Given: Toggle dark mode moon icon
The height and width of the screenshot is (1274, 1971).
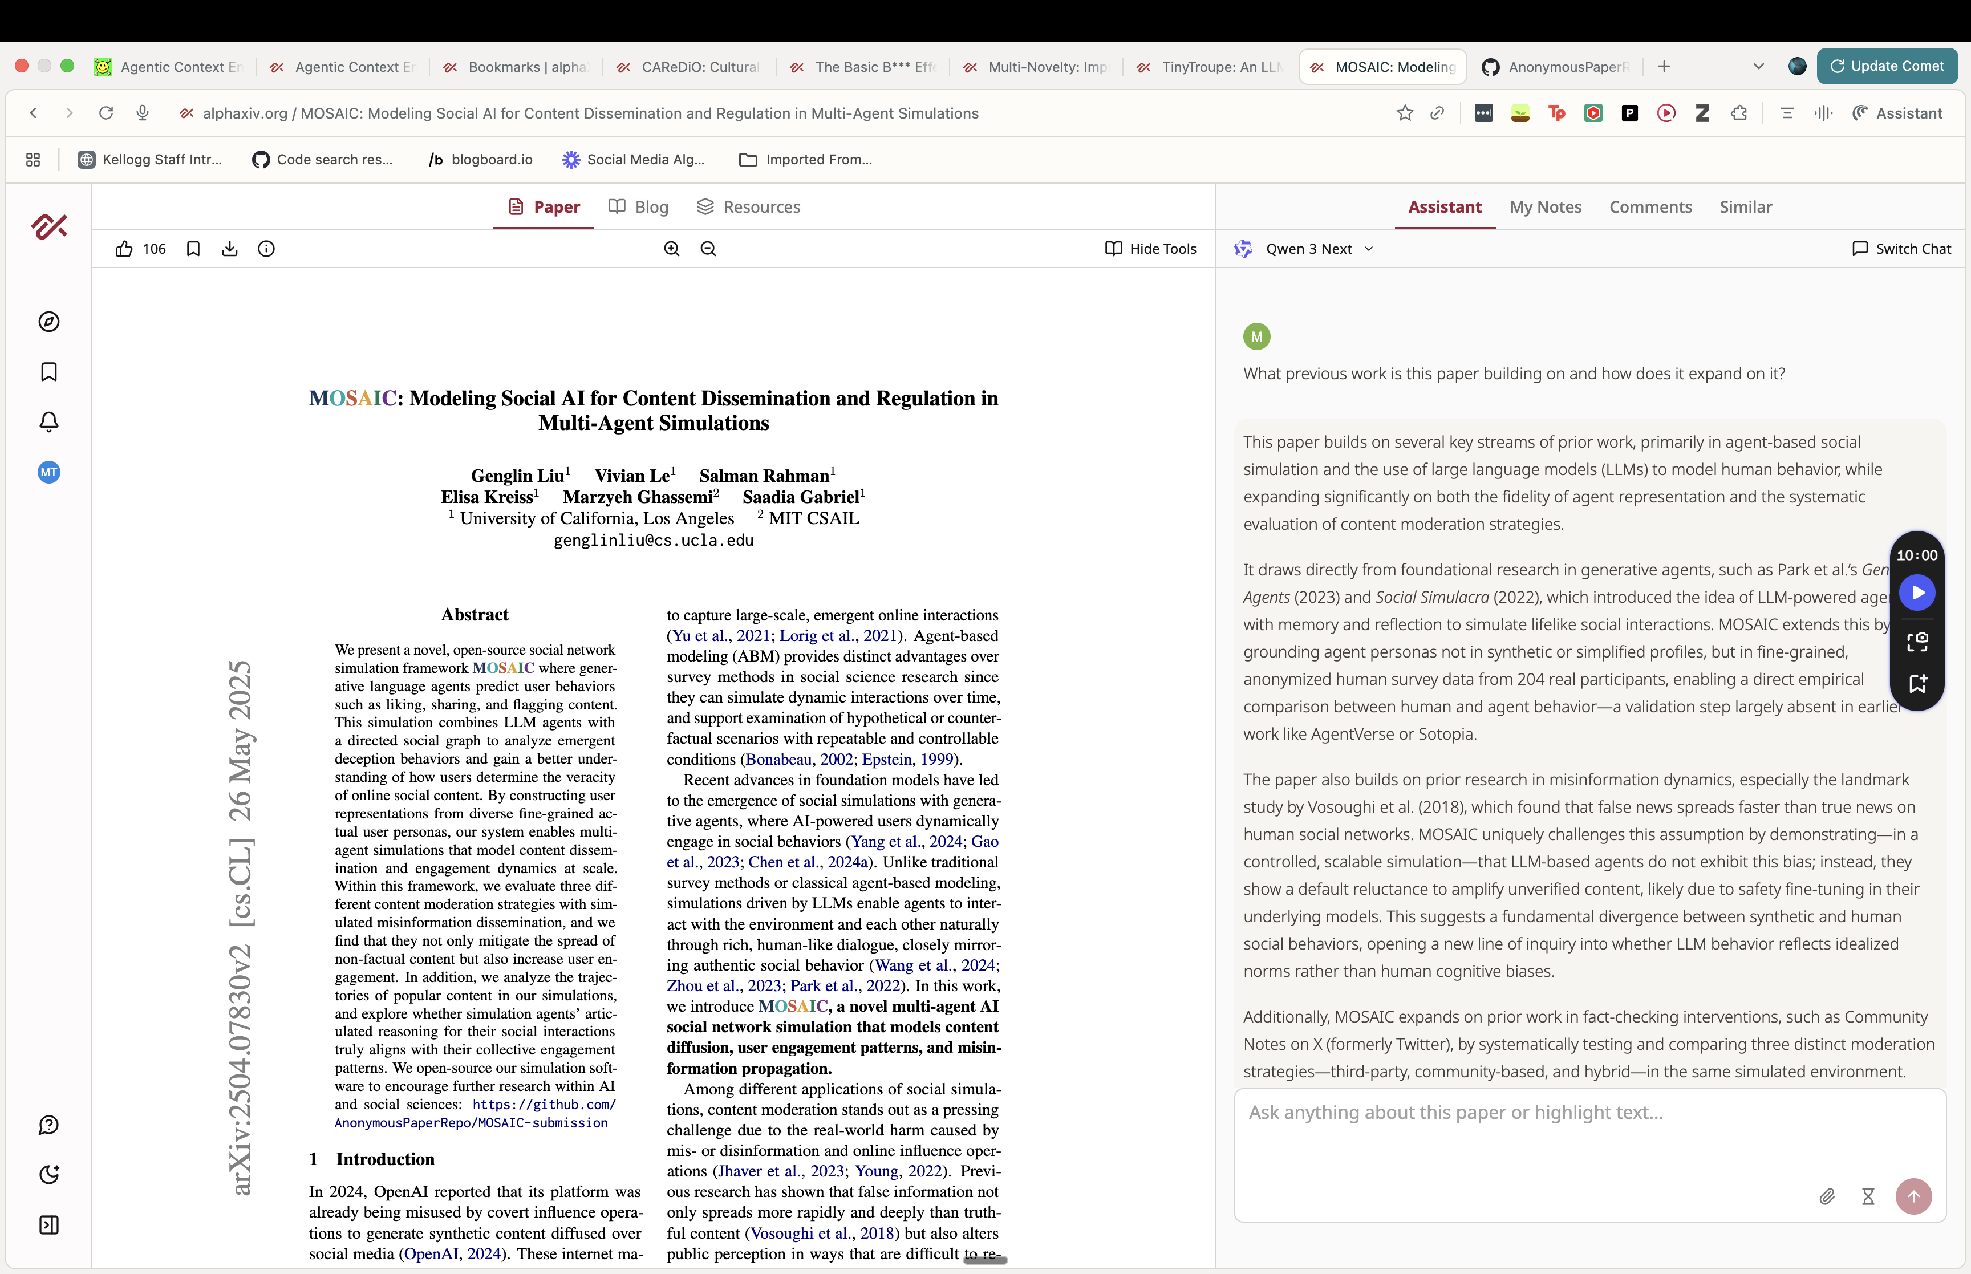Looking at the screenshot, I should tap(49, 1175).
